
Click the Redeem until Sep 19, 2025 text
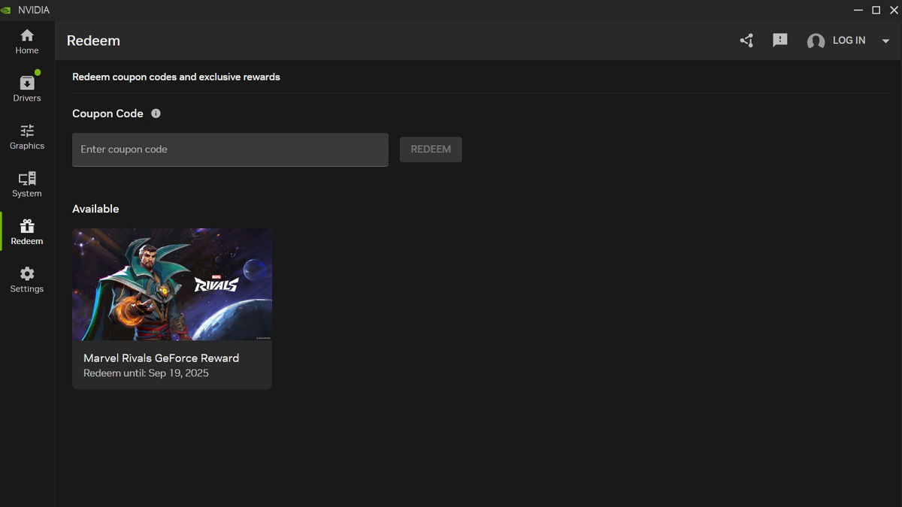point(146,373)
